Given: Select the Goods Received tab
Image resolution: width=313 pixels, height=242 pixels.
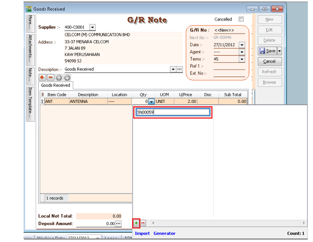Looking at the screenshot, I should 55,85.
